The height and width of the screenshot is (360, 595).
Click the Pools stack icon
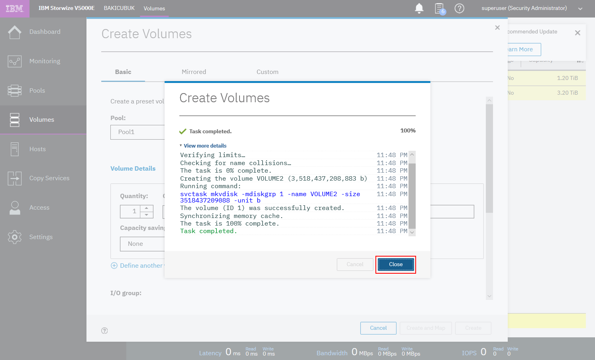(x=15, y=91)
